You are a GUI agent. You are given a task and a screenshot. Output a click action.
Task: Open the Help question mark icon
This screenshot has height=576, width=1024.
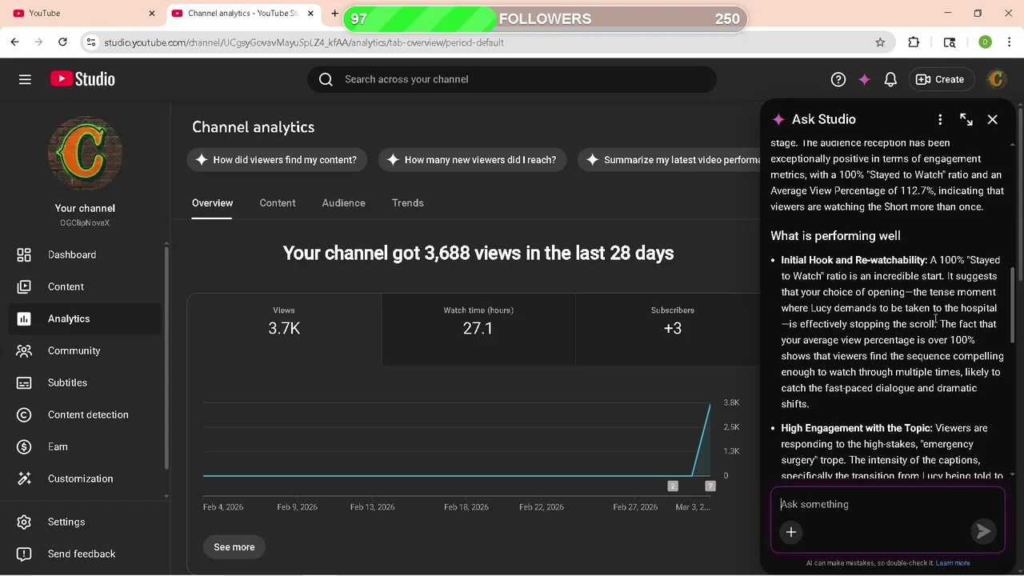click(838, 79)
